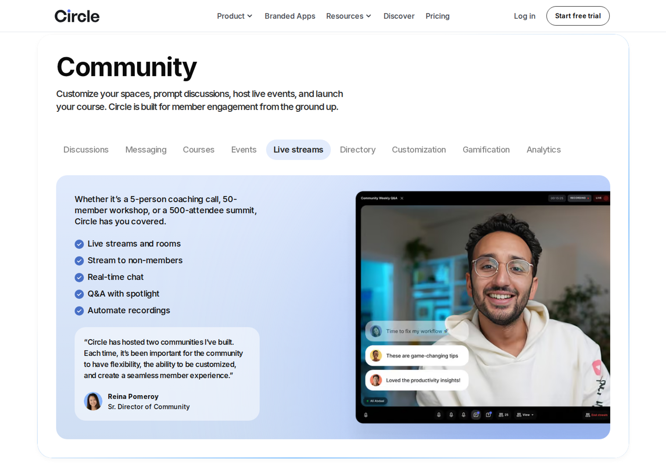Click check icon beside Automate recordings

[79, 311]
